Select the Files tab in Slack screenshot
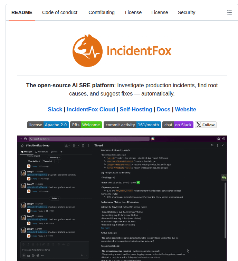This screenshot has width=238, height=261. (54, 152)
